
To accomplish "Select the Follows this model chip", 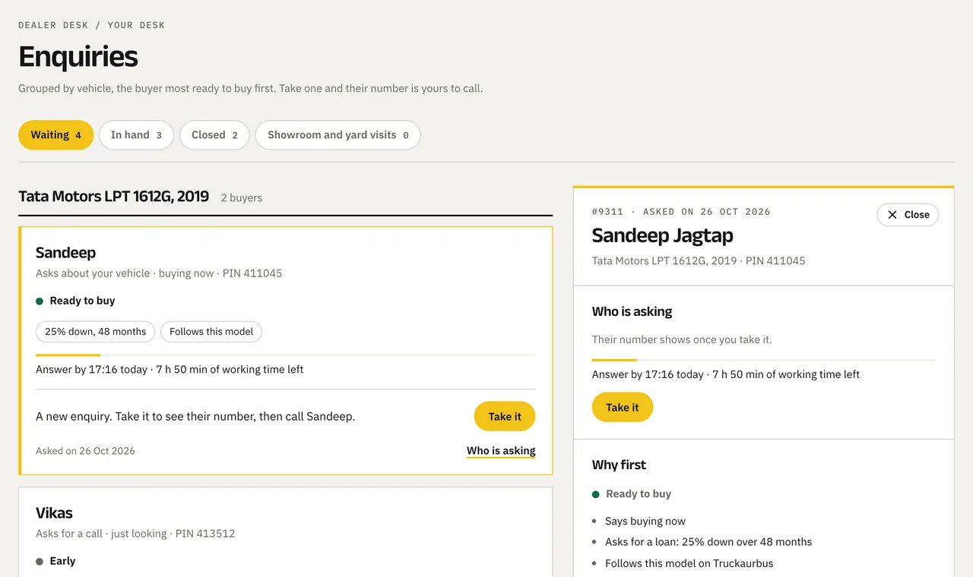I will click(x=211, y=332).
